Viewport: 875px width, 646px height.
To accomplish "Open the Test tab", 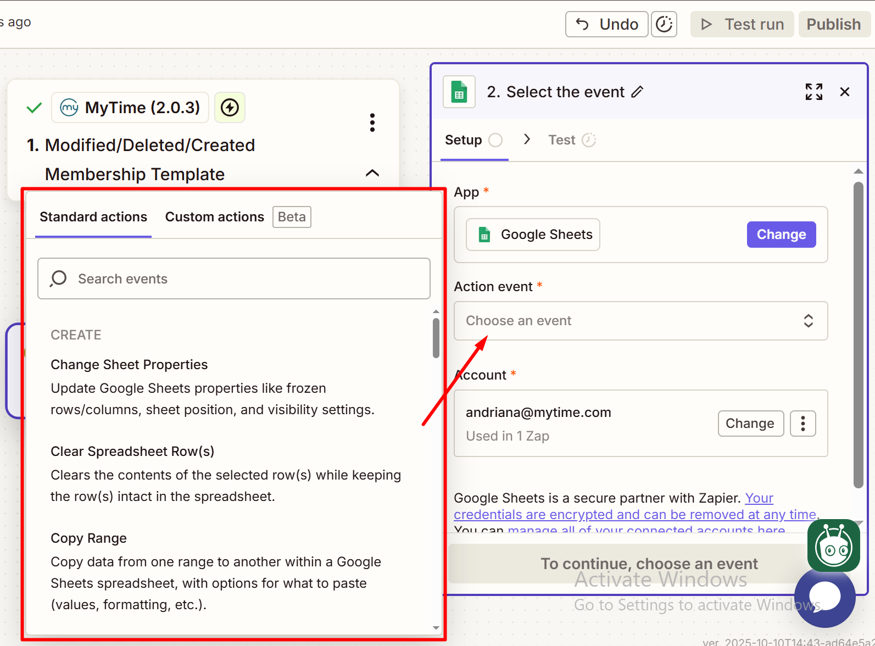I will tap(572, 140).
